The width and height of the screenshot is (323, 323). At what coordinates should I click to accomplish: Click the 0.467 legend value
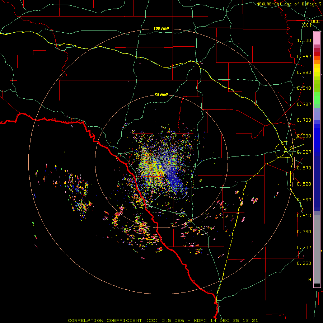(304, 200)
